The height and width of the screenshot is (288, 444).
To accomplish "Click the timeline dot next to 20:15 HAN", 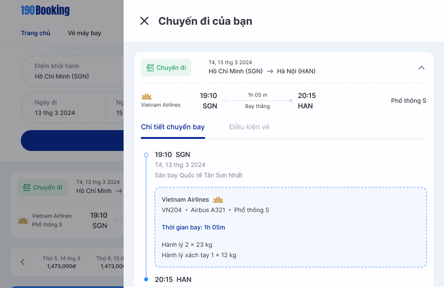I will coord(145,280).
